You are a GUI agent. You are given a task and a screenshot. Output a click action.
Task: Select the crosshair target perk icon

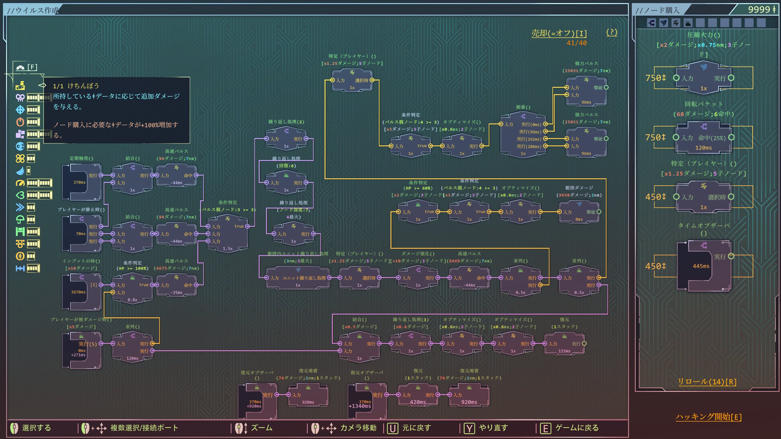pyautogui.click(x=20, y=110)
